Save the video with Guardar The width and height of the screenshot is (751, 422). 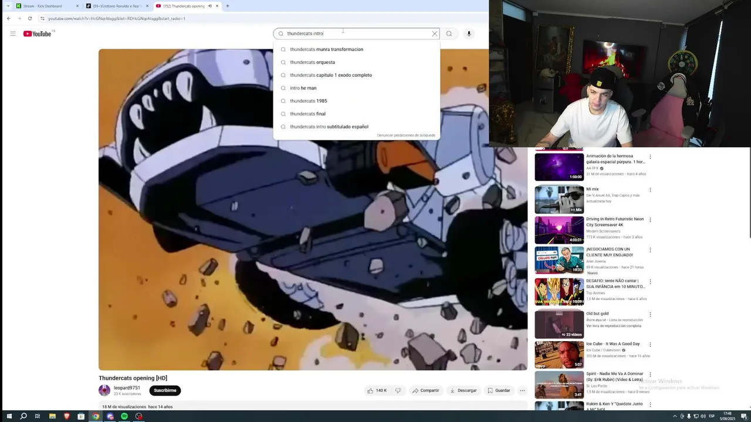coord(499,390)
